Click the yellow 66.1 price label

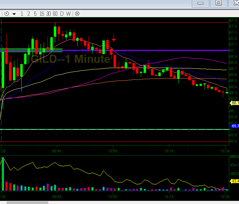[234, 103]
